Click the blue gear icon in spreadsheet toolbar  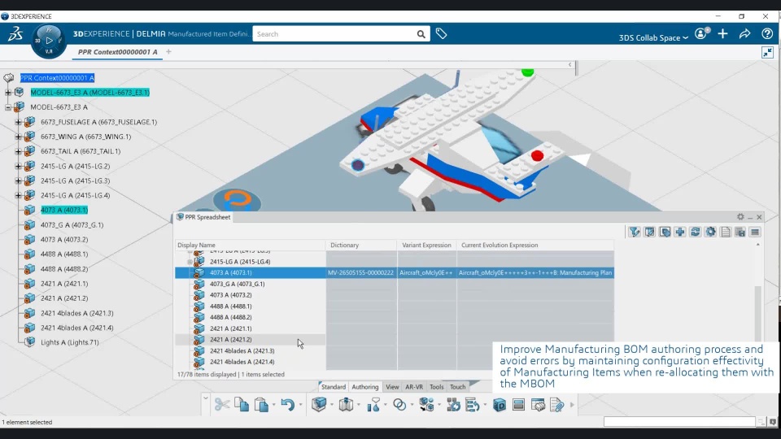point(710,232)
